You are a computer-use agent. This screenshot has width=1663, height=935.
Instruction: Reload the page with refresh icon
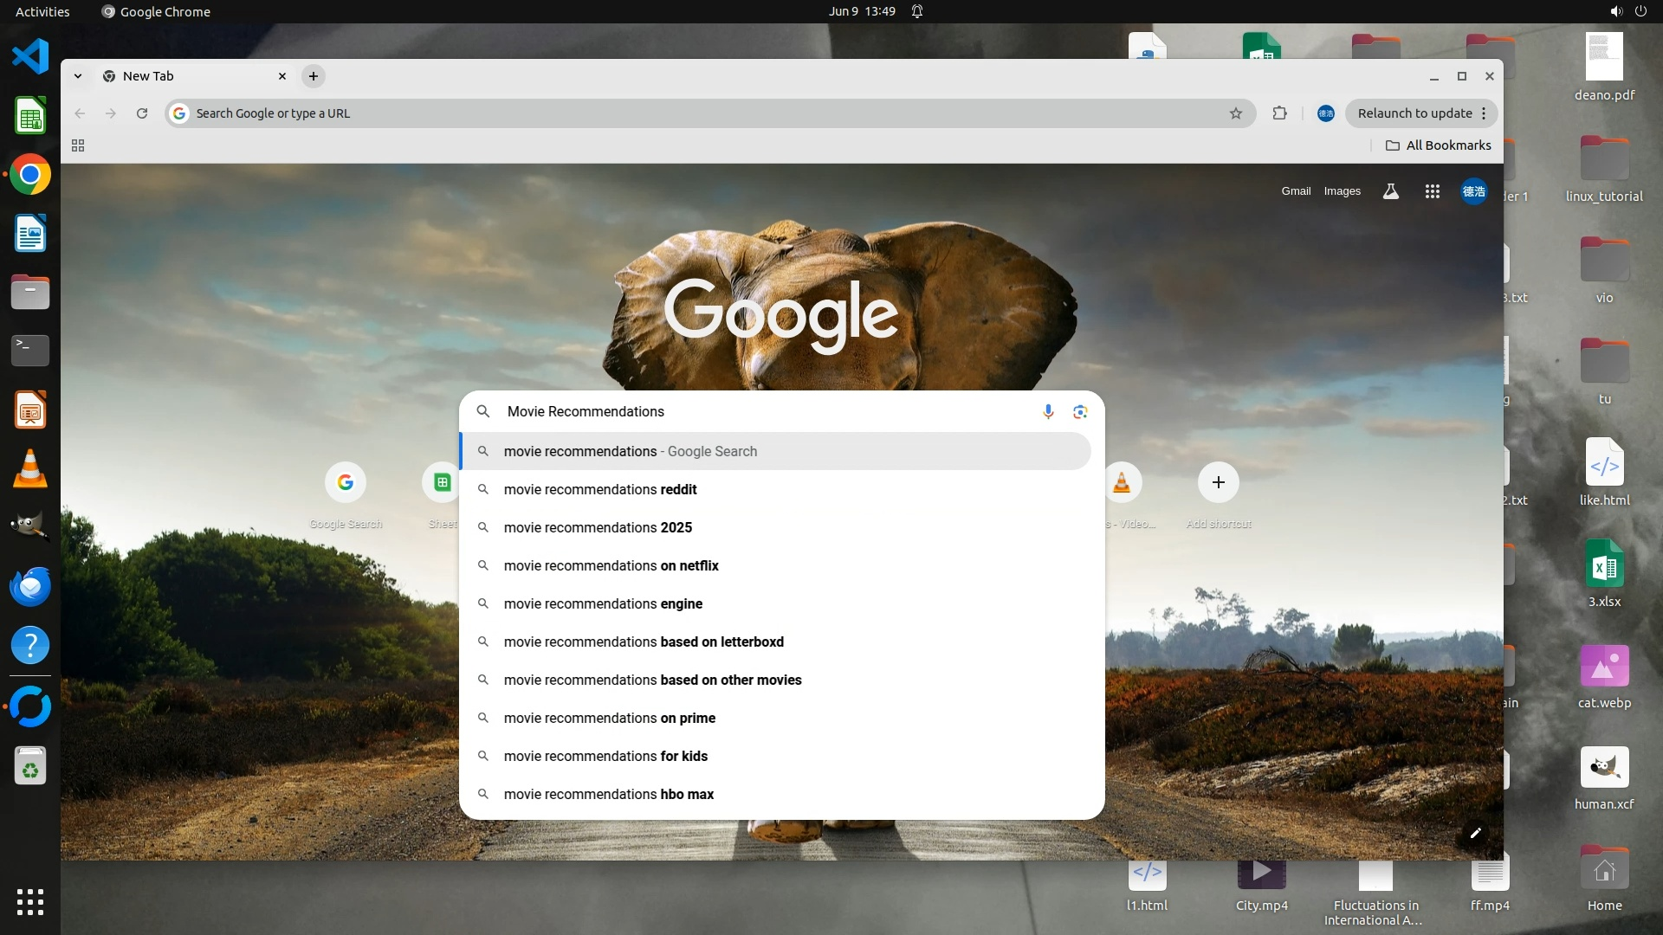point(142,113)
